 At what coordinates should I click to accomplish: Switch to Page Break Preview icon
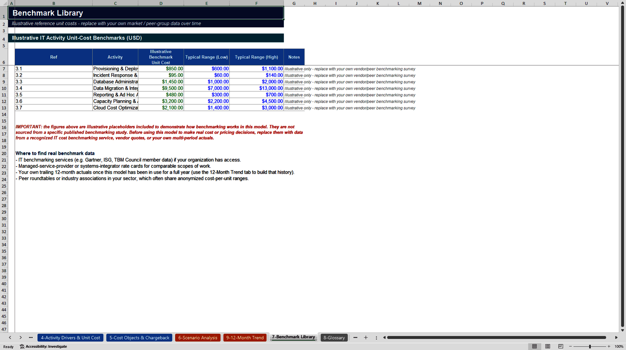561,346
